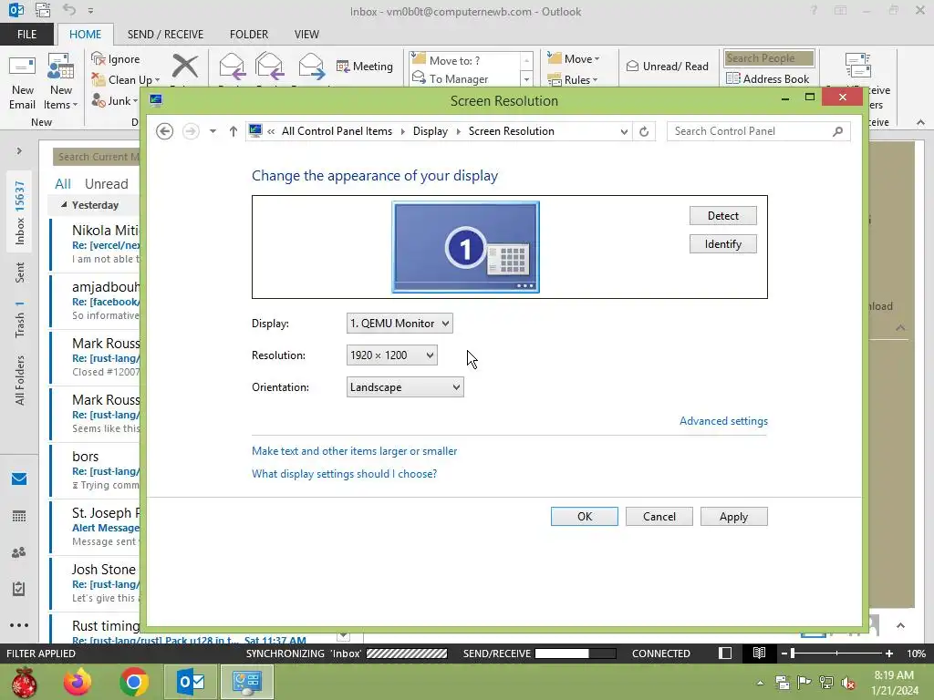Screen dimensions: 934x700
Task: Click the Reply envelope icon in Outlook
Action: (x=232, y=66)
